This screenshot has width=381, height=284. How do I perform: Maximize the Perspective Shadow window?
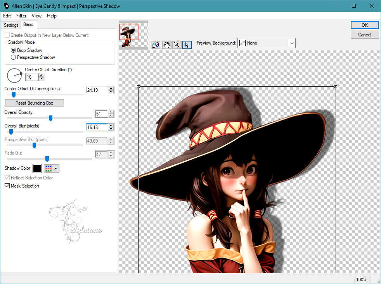[354, 6]
